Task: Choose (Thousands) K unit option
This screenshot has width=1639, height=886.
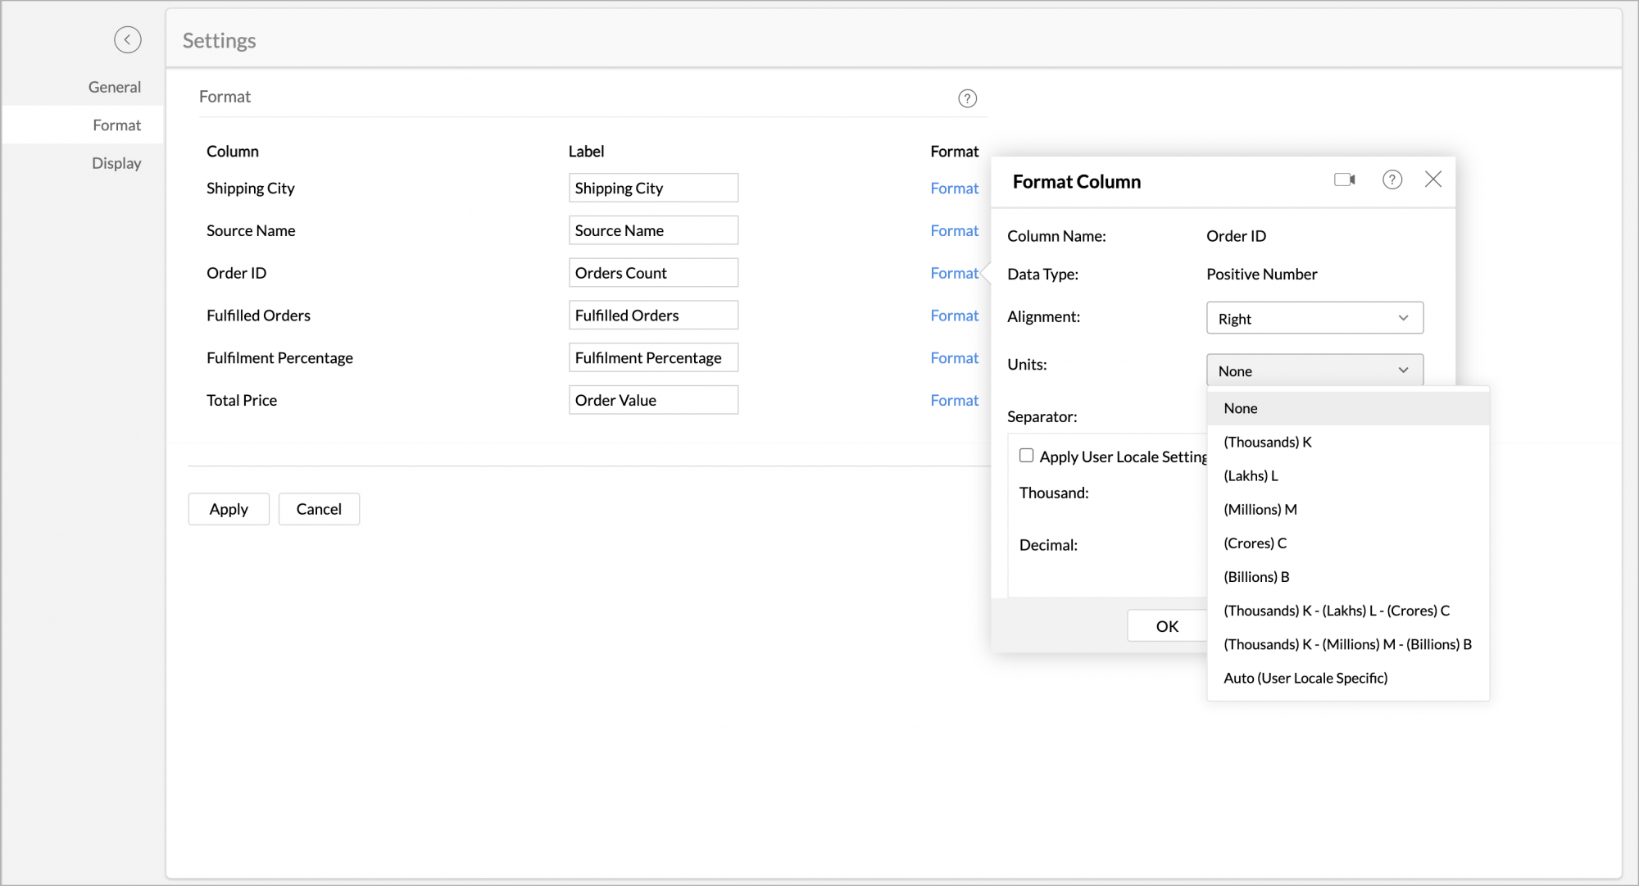Action: 1267,442
